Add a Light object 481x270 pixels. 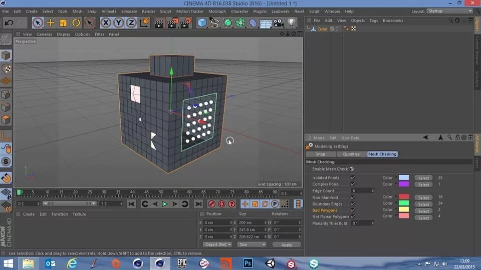coord(292,22)
